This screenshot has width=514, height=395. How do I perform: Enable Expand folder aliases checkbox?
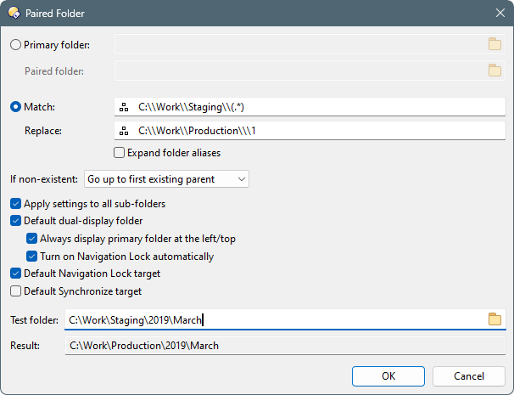[x=119, y=153]
